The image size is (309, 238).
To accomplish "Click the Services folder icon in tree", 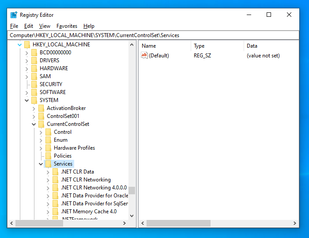I will [48, 164].
